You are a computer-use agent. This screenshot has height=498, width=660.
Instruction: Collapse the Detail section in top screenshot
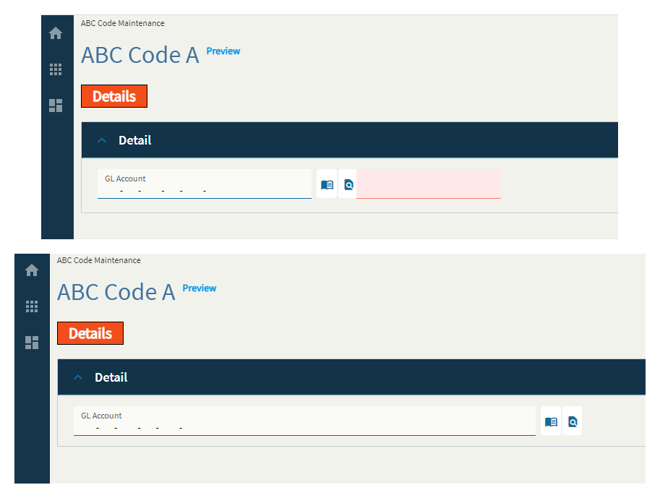pos(102,140)
